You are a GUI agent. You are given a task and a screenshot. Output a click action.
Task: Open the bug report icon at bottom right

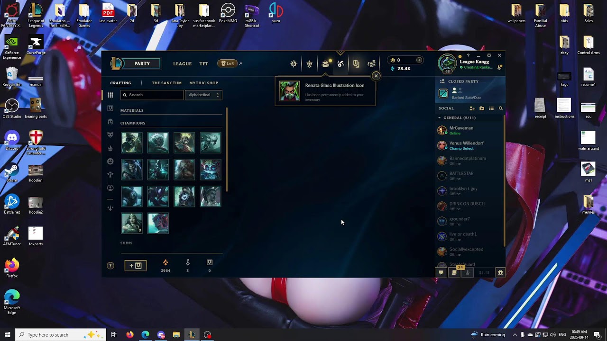point(500,272)
